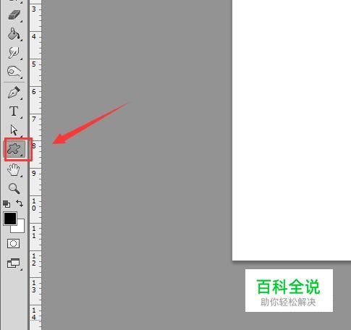Swap foreground and background colors

20,203
